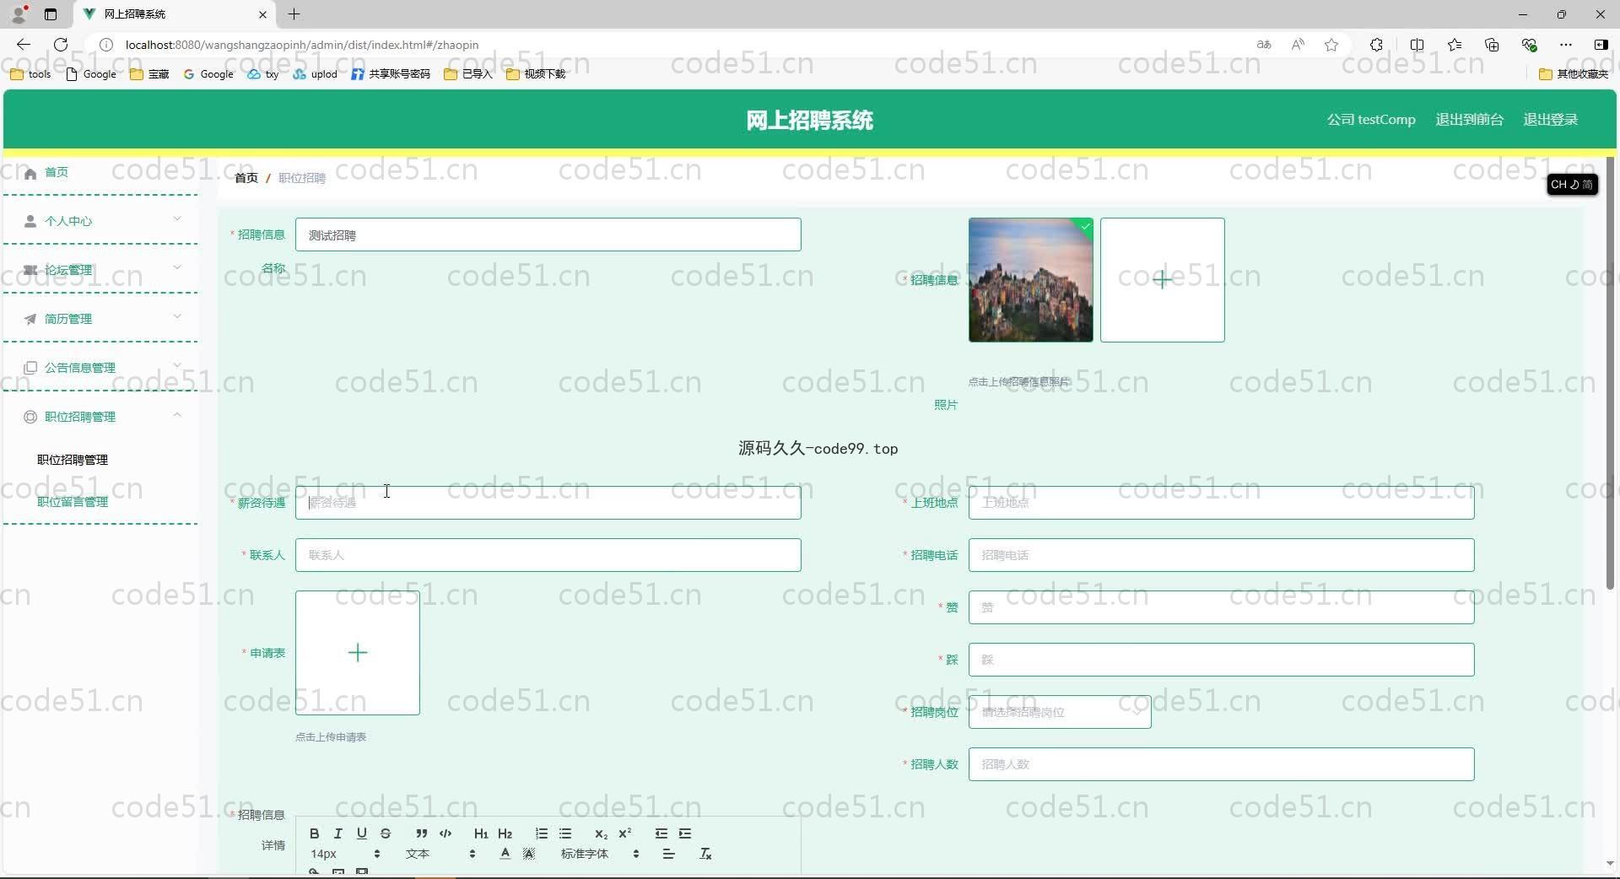
Task: Open the 职位招聘管理 submenu item
Action: pos(73,460)
